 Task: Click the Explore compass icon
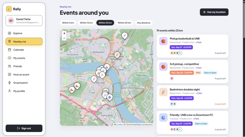pyautogui.click(x=9, y=33)
